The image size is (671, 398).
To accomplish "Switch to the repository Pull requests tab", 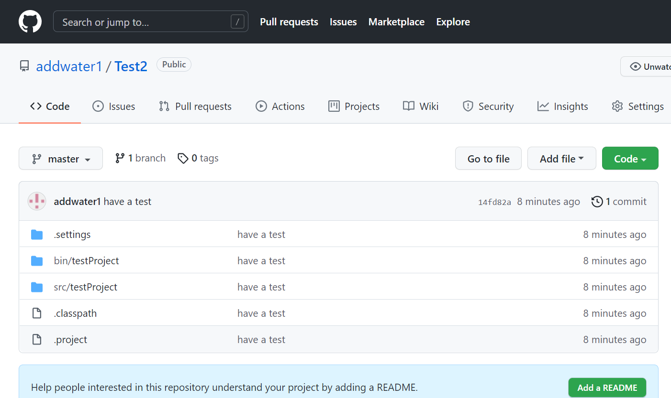I will pos(195,107).
